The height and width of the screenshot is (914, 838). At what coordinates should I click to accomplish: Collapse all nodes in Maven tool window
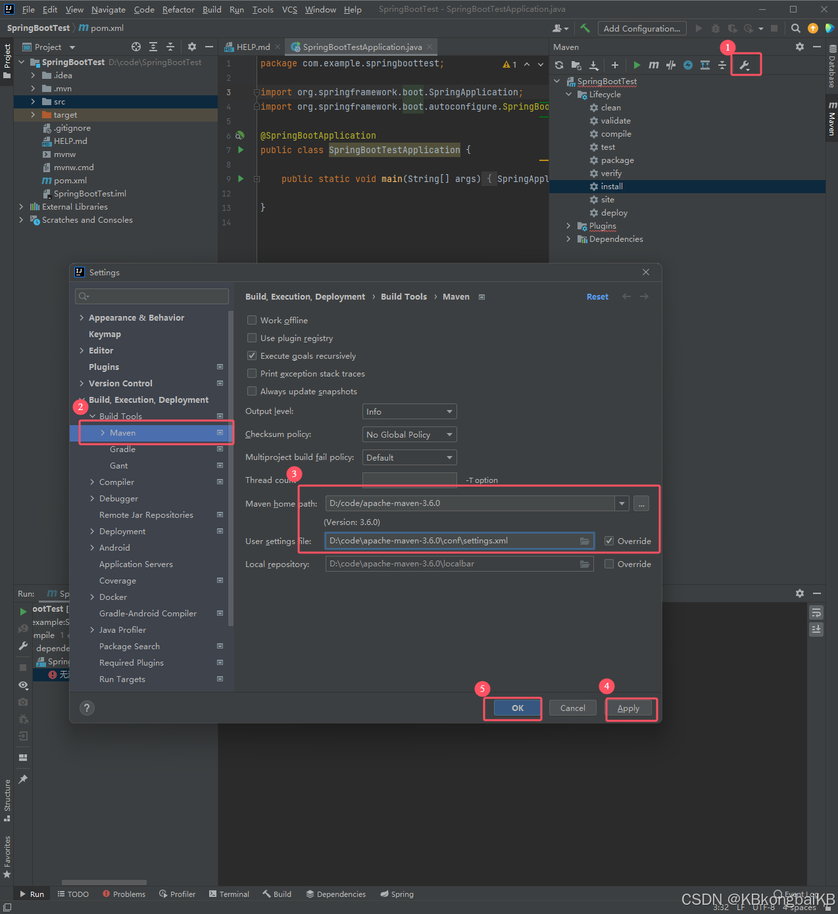pos(722,65)
